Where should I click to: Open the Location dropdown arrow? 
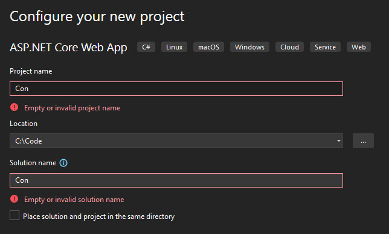(x=339, y=141)
